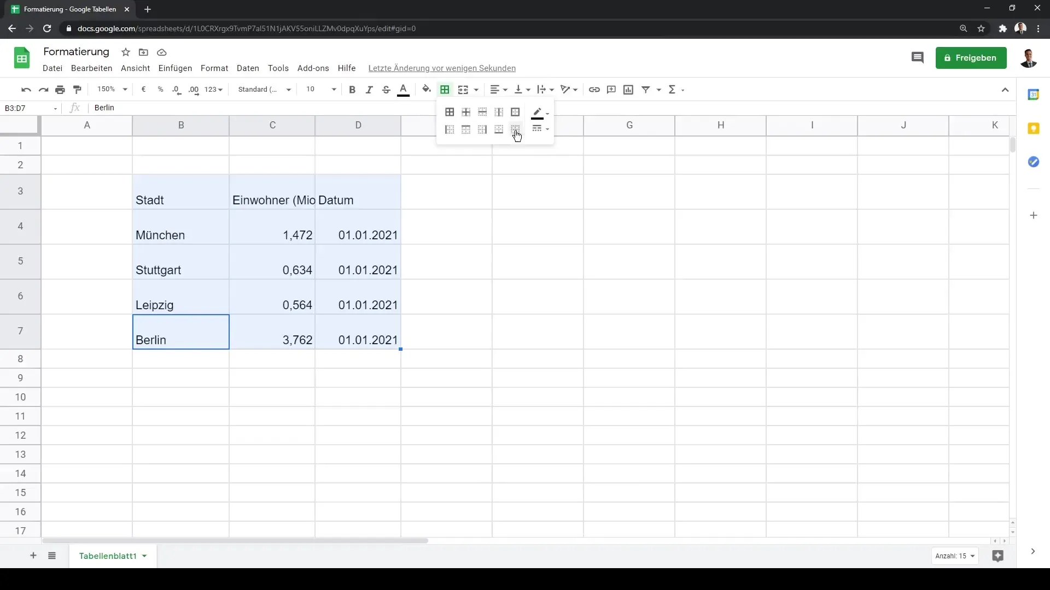Format as currency with the euro icon
The height and width of the screenshot is (590, 1050).
tap(143, 90)
